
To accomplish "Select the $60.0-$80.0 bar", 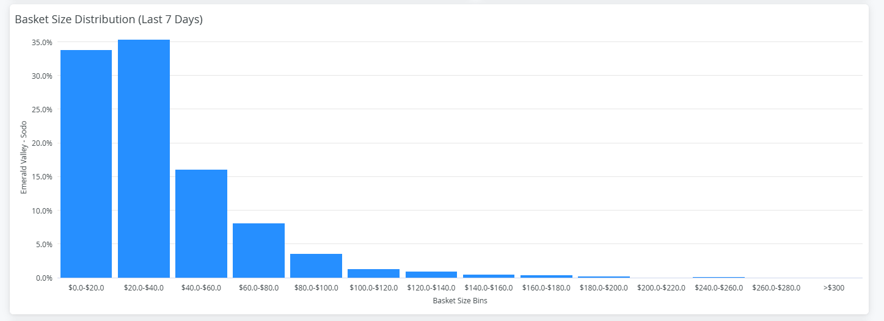I will point(258,250).
